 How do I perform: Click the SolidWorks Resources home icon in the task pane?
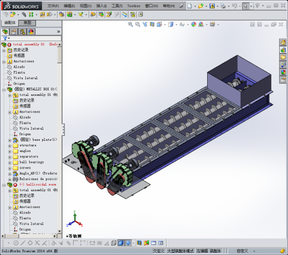[283, 43]
